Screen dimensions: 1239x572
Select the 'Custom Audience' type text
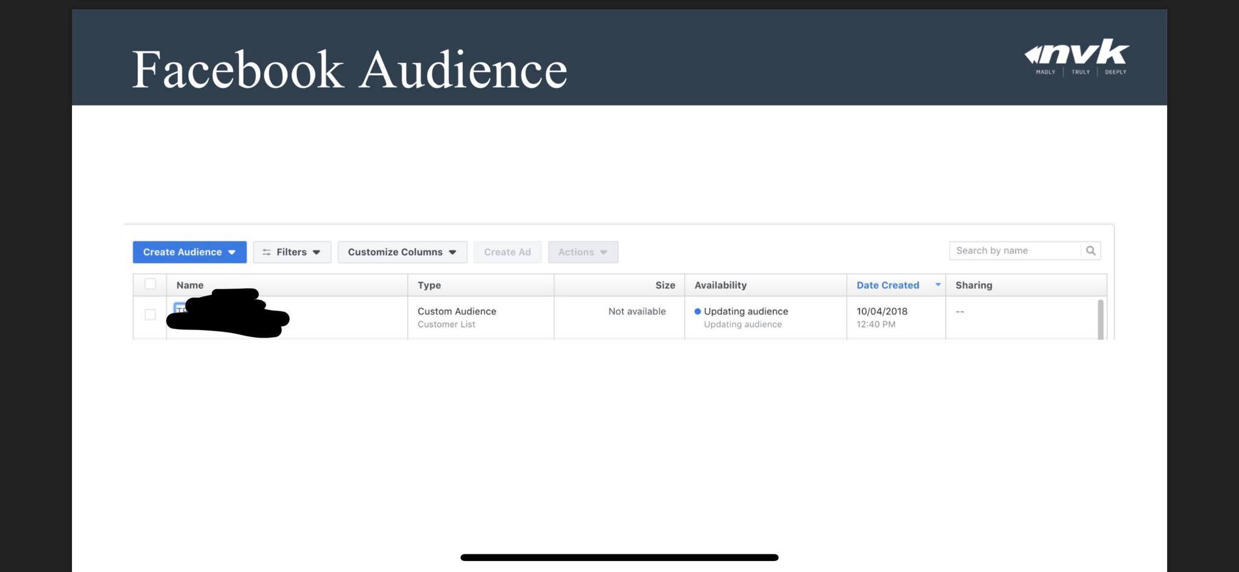[457, 311]
